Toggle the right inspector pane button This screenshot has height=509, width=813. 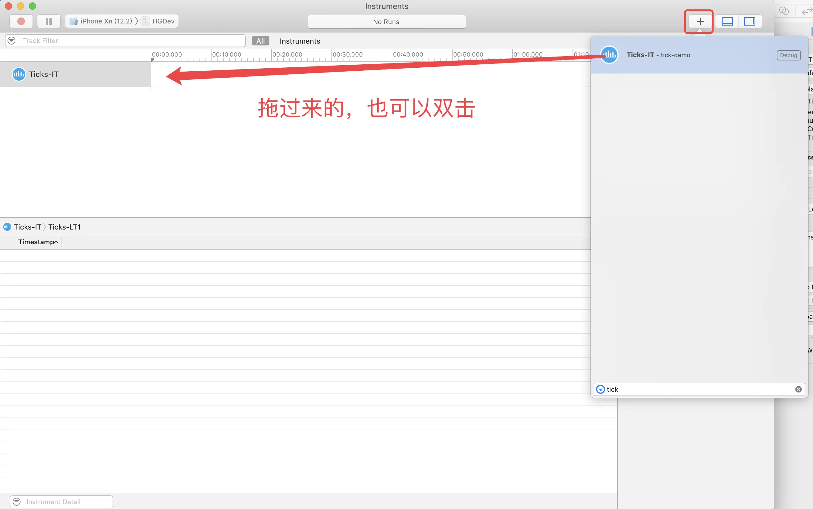click(749, 22)
